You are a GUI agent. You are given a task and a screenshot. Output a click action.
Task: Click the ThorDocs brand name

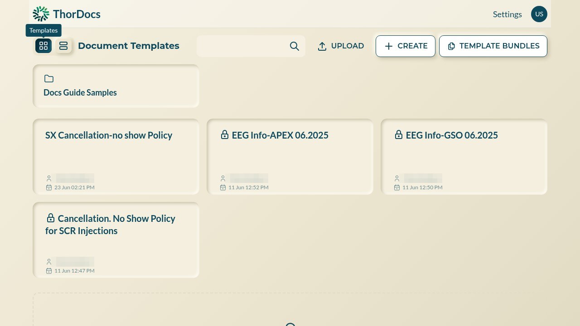coord(77,14)
